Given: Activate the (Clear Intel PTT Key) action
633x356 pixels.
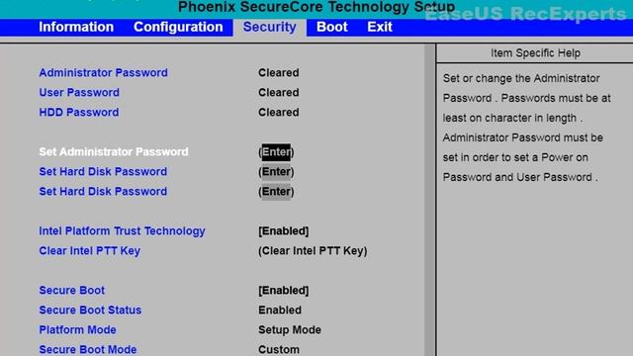Looking at the screenshot, I should tap(313, 250).
